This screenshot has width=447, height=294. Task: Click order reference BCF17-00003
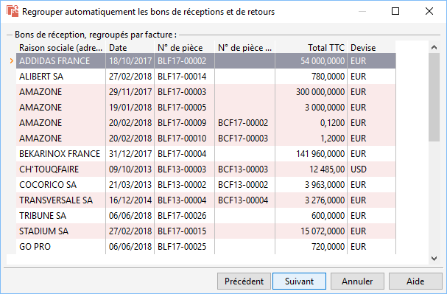[243, 139]
